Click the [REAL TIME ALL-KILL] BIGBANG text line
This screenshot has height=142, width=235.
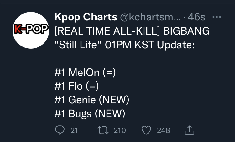point(132,31)
